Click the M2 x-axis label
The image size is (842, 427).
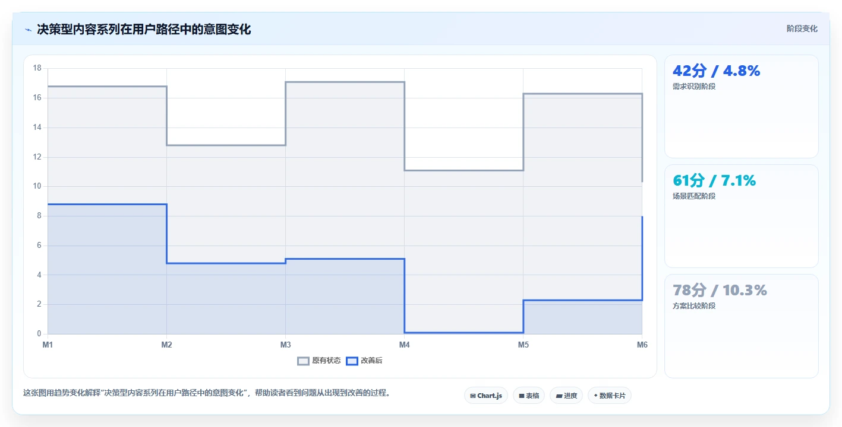click(x=166, y=345)
